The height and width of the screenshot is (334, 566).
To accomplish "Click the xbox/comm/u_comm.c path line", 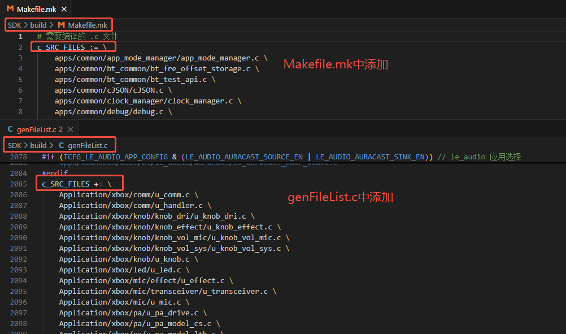I will (128, 195).
